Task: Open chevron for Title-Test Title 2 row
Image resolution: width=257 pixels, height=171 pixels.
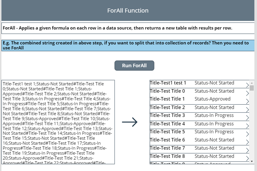Action: tap(247, 110)
